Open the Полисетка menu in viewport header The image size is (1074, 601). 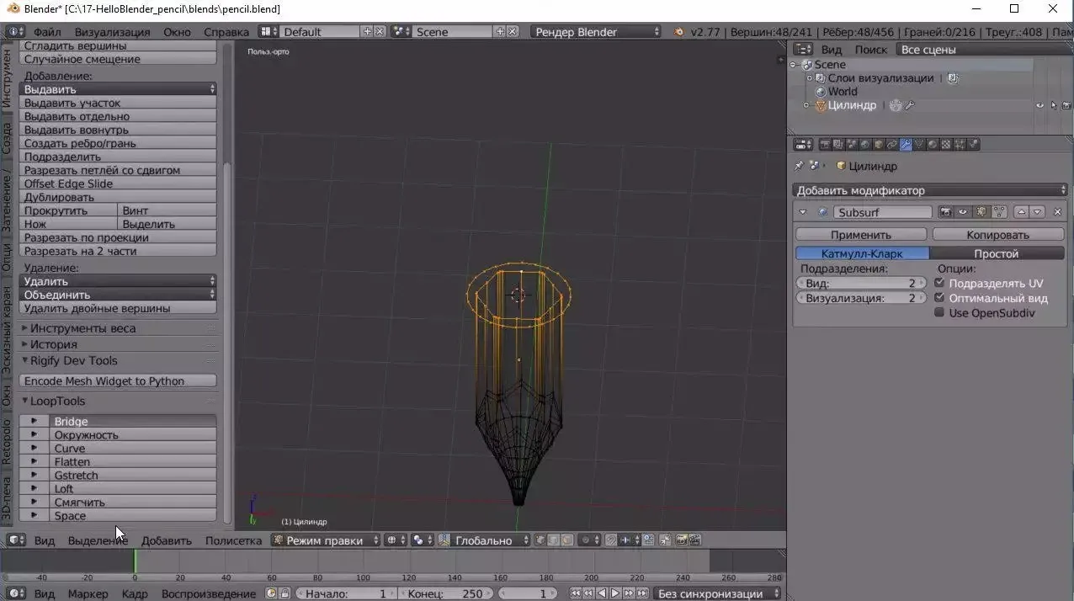pos(233,540)
